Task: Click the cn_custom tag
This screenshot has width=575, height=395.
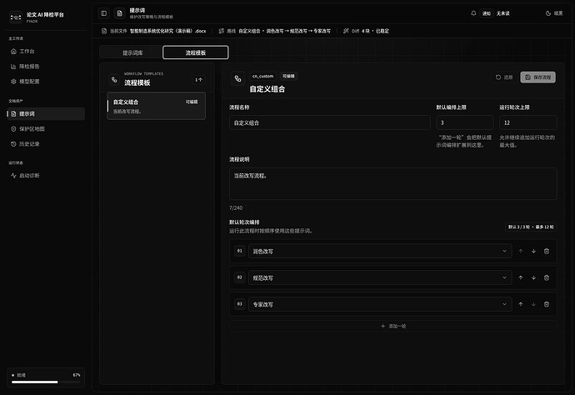Action: 263,77
